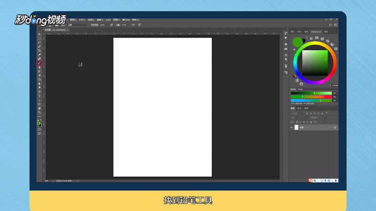Click the green foreground color swatch in toolbar
Image resolution: width=376 pixels, height=211 pixels.
coord(39,123)
